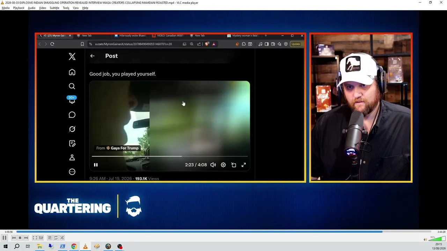Show the VLC playlist

pos(50,238)
